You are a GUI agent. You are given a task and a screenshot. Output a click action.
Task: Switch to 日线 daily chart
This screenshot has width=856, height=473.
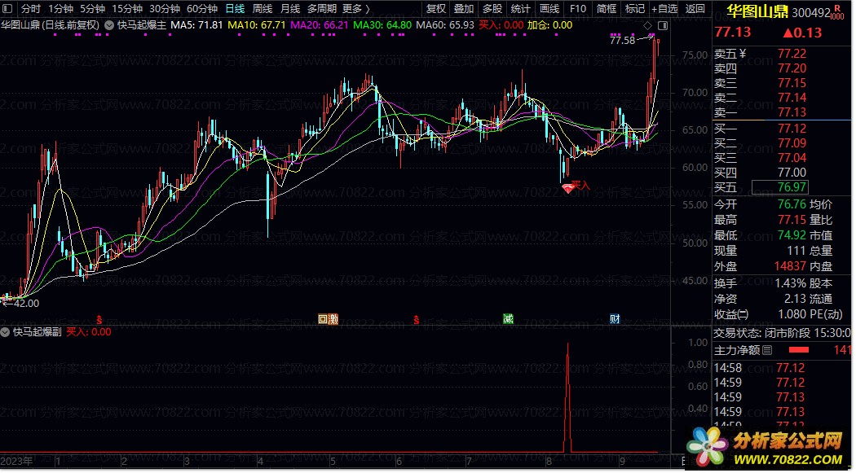point(235,9)
